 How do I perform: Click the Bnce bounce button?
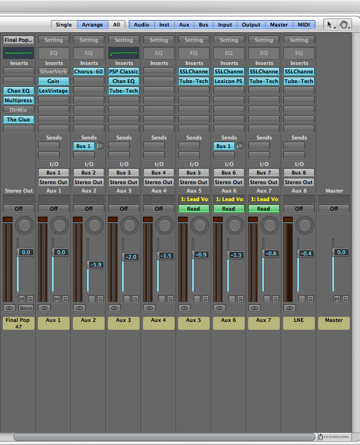click(x=26, y=308)
